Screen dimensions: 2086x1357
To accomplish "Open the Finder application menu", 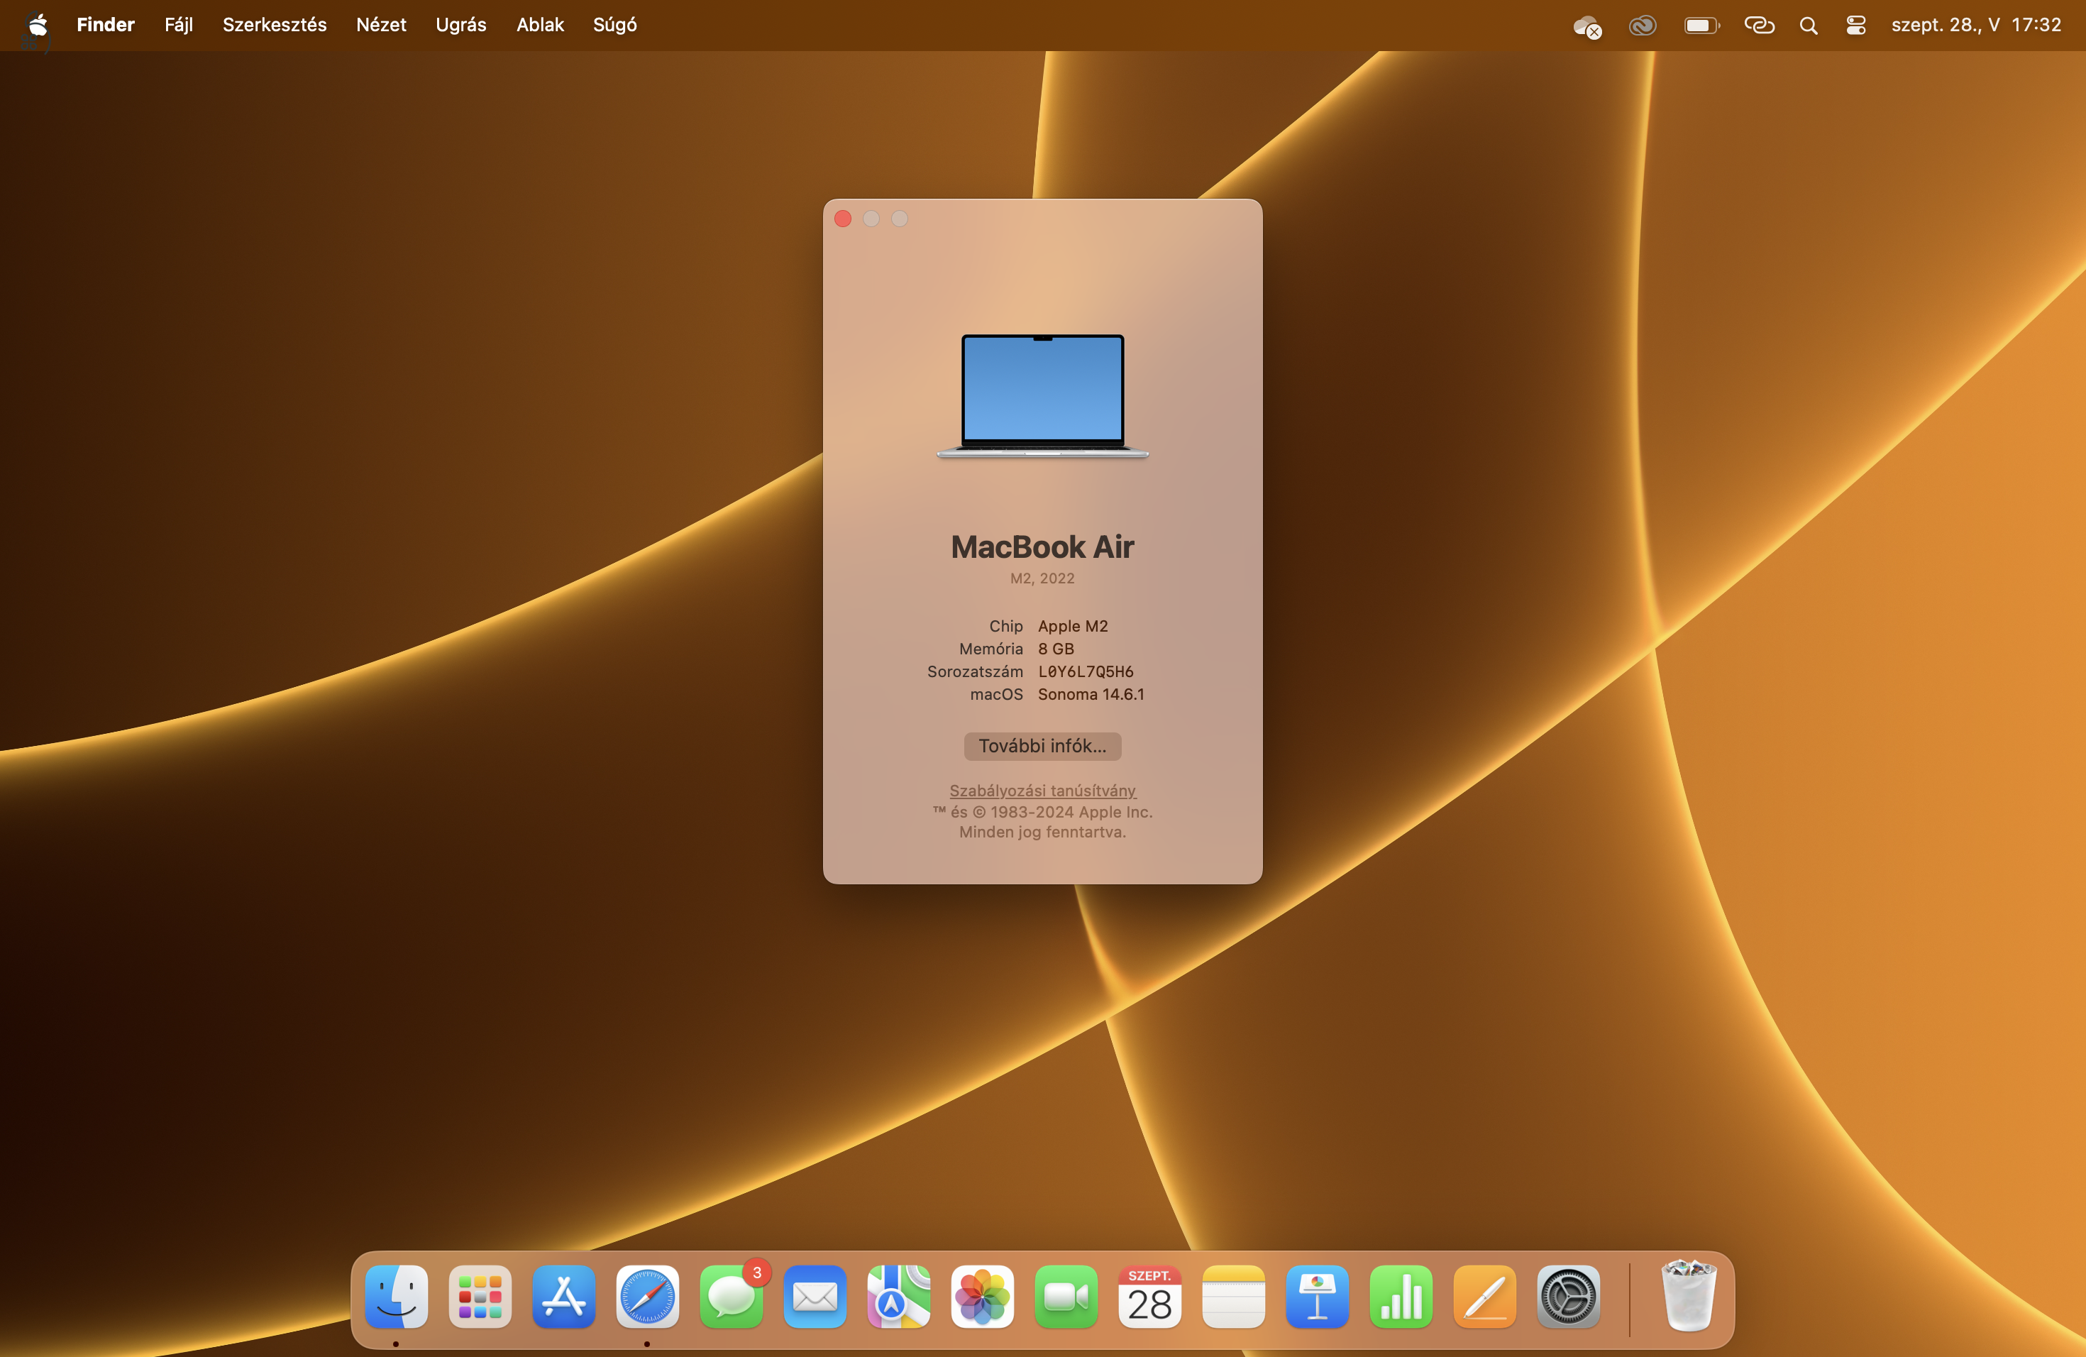I will tap(105, 25).
